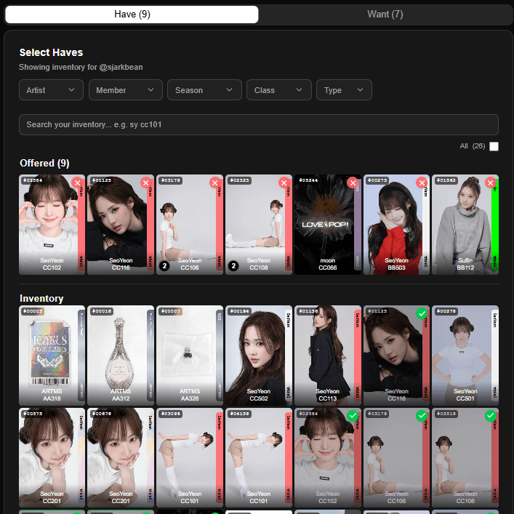514x514 pixels.
Task: Select inventory card SeoYeon CC502
Action: pyautogui.click(x=259, y=356)
